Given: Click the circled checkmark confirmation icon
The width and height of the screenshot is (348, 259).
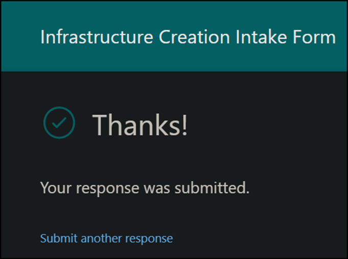Looking at the screenshot, I should point(59,122).
